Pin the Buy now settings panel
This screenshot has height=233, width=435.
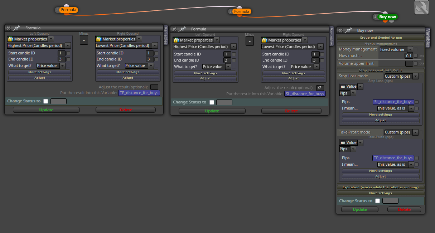(348, 31)
